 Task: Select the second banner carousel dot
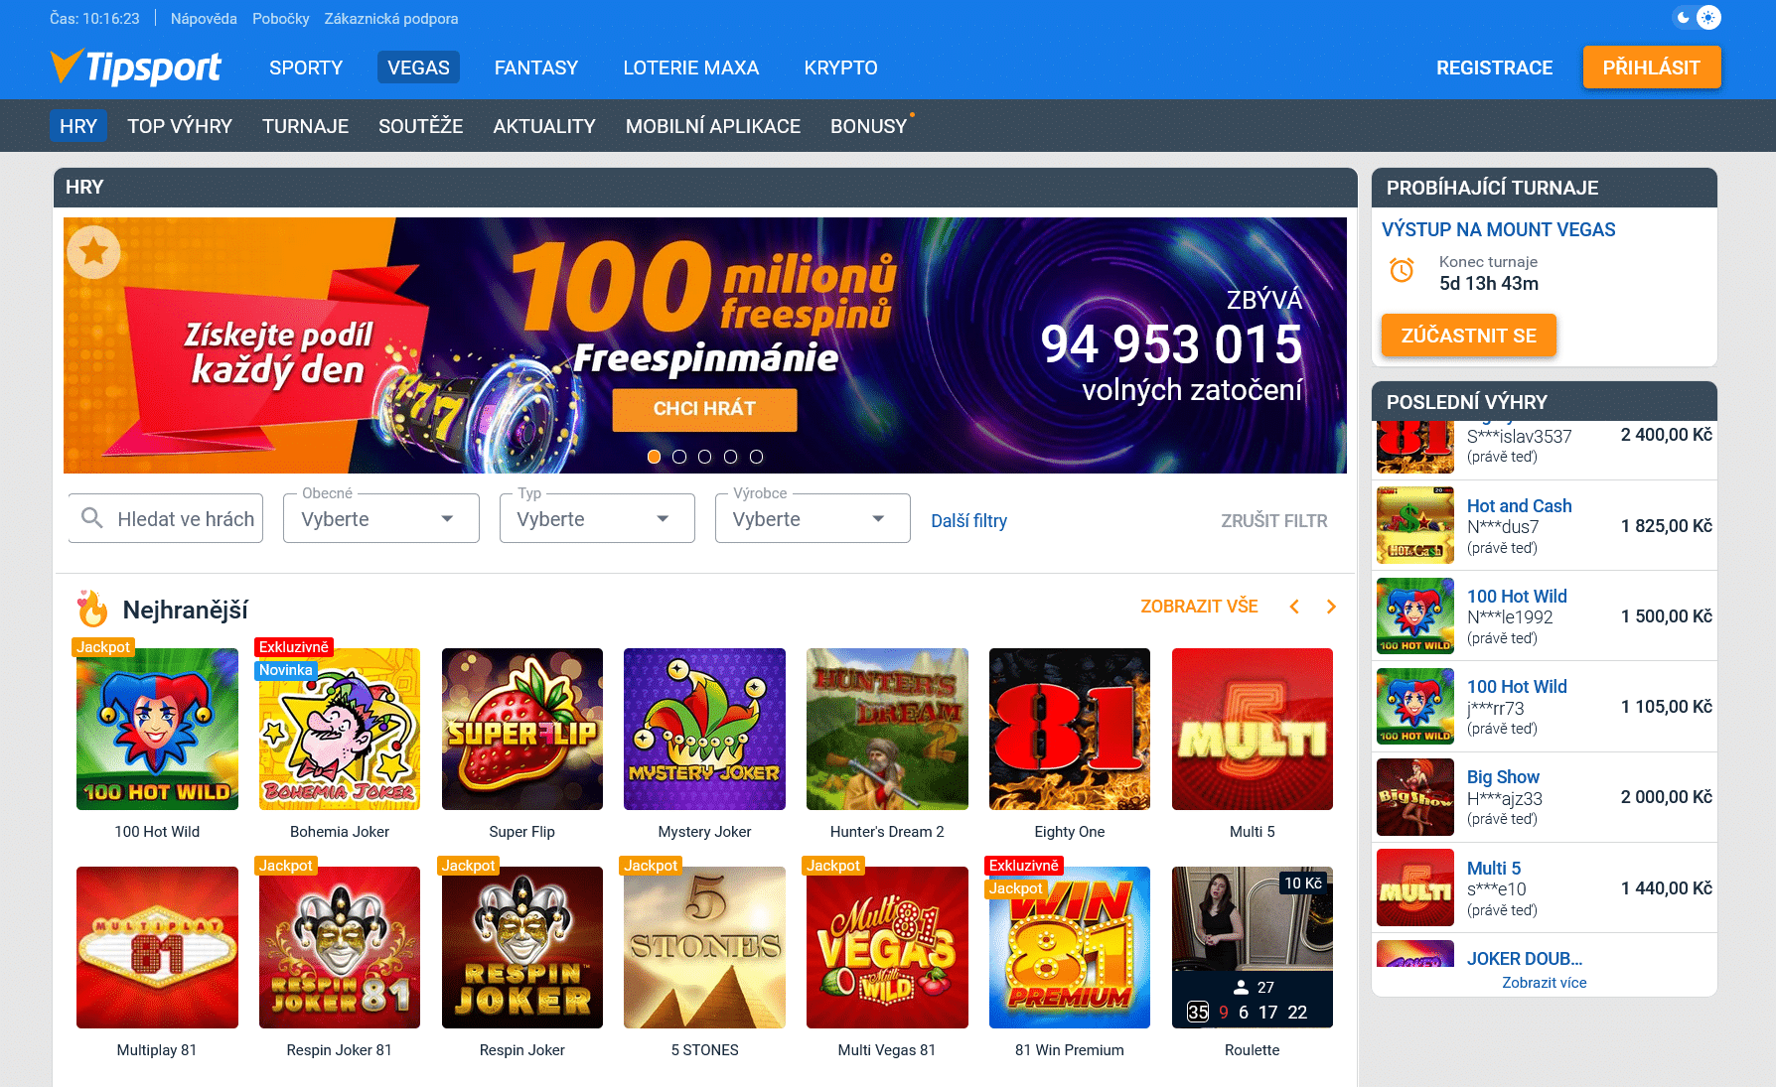pyautogui.click(x=679, y=457)
